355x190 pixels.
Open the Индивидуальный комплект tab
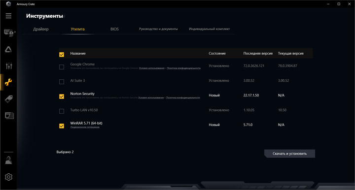point(209,29)
